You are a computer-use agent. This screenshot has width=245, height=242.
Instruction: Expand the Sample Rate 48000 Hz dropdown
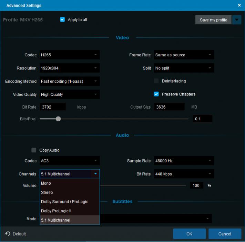coord(184,161)
